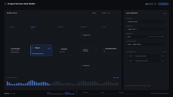Click the chevron on the Confidence Score dropdown
The image size is (173, 97).
click(x=164, y=22)
